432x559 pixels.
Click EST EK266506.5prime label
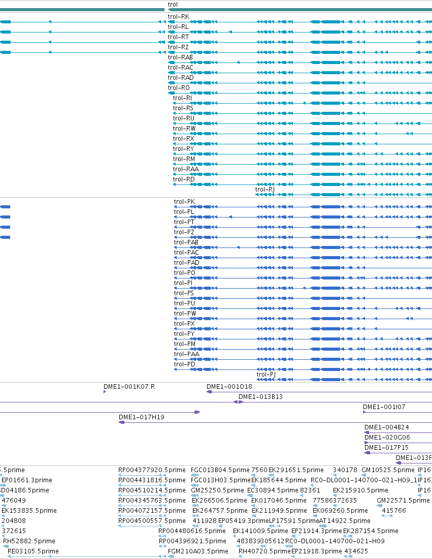click(219, 501)
